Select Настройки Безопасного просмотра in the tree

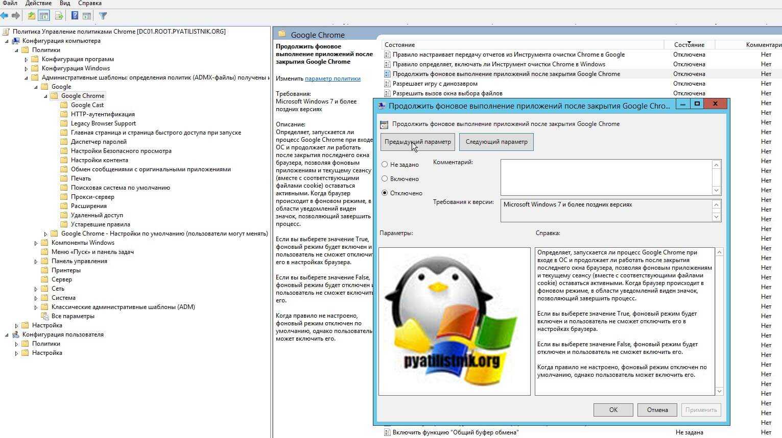tap(121, 151)
